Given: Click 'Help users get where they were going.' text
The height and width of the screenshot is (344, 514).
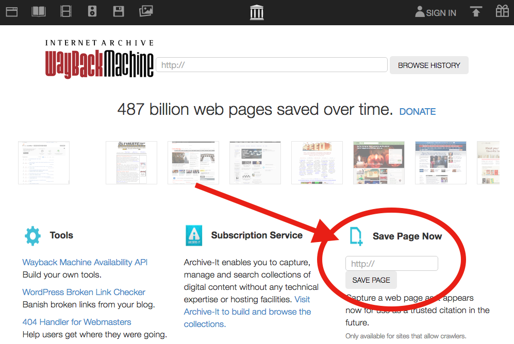Looking at the screenshot, I should point(95,335).
